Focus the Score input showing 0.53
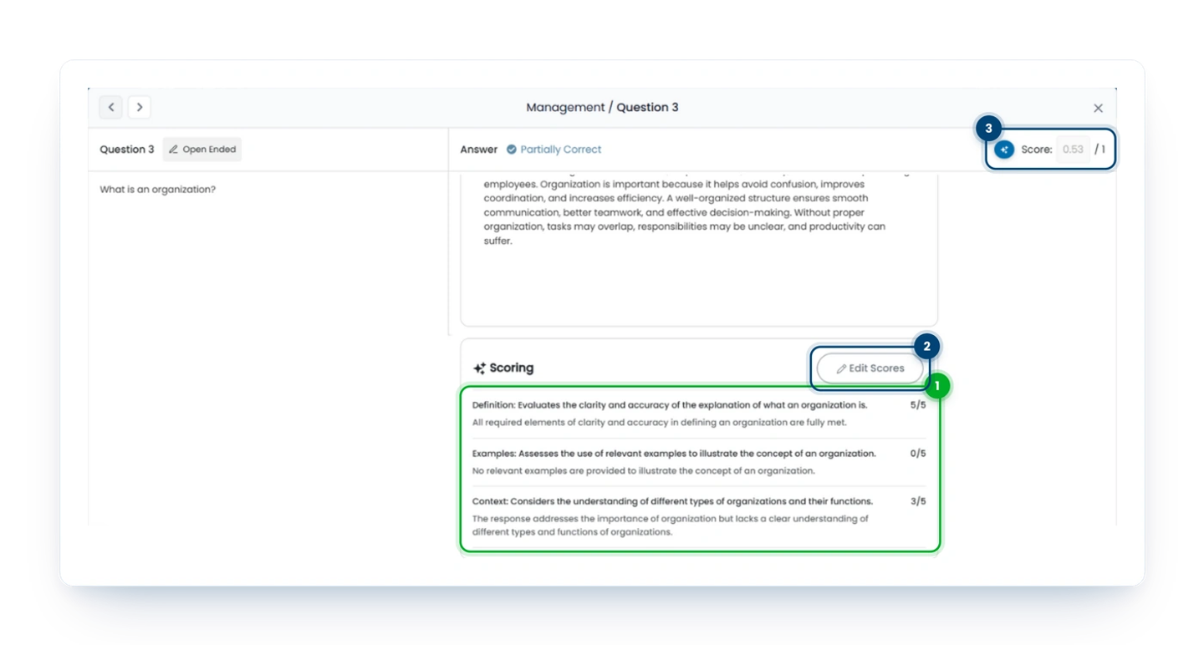This screenshot has height=645, width=1204. coord(1073,150)
